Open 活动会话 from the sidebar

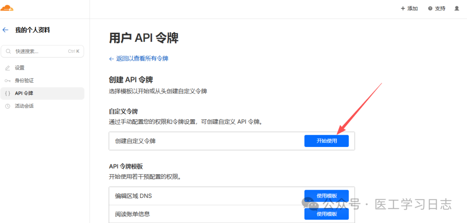click(24, 106)
